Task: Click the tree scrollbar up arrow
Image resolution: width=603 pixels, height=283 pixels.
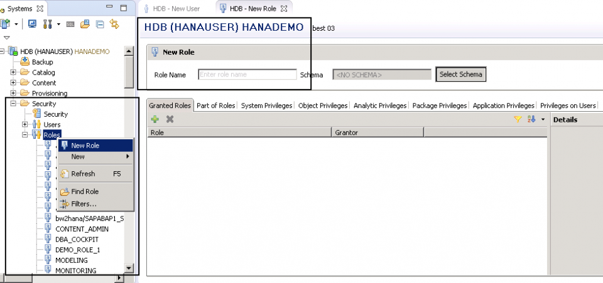Action: click(129, 51)
